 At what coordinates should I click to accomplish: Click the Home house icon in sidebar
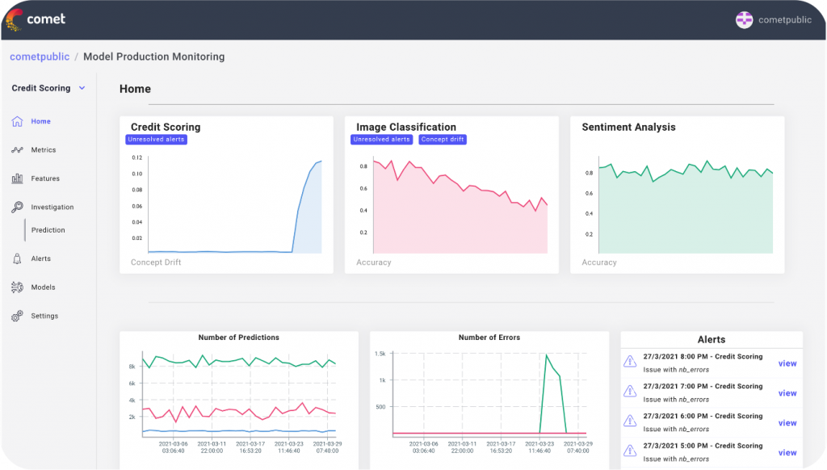pyautogui.click(x=17, y=122)
